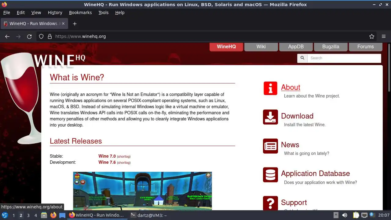Screen dimensions: 391x220
Task: Select the WineHQ browser tab
Action: (x=35, y=24)
